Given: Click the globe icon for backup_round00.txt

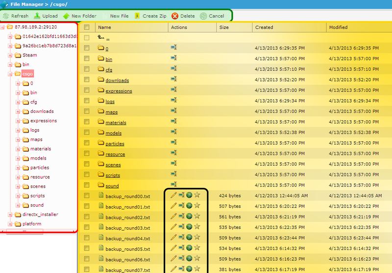Looking at the screenshot, I should [x=189, y=195].
